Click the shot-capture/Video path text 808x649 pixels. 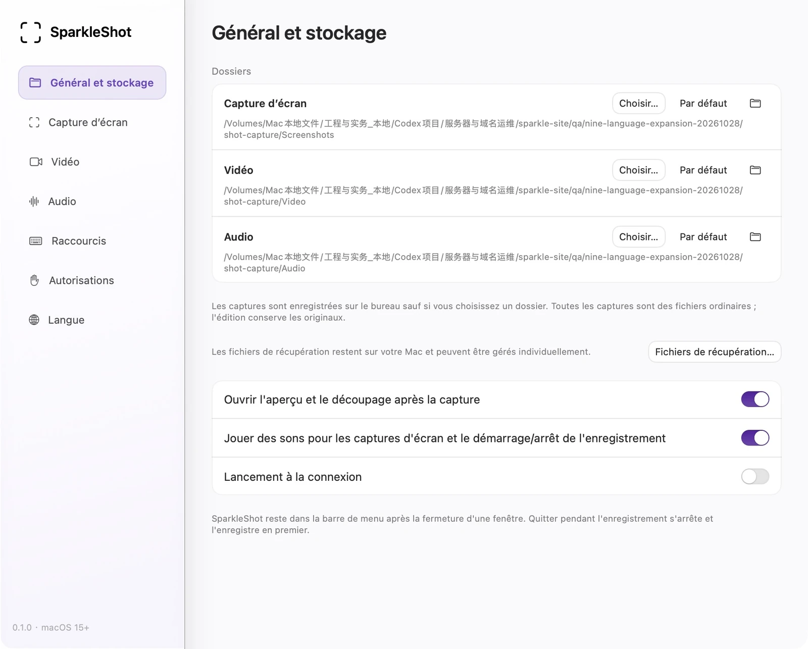coord(483,195)
